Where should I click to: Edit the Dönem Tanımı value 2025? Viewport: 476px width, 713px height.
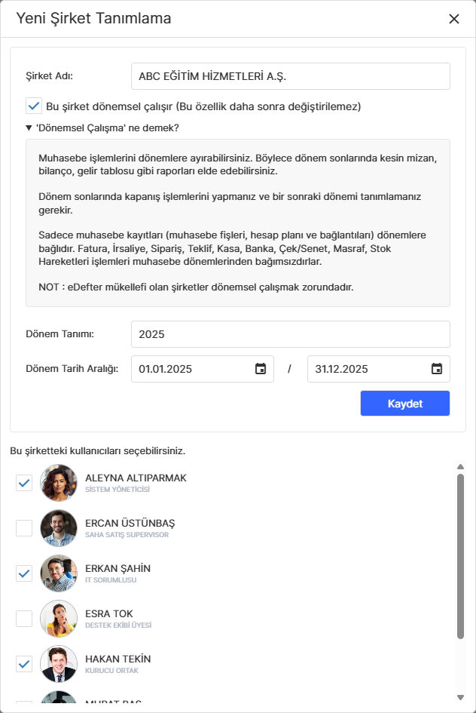290,333
